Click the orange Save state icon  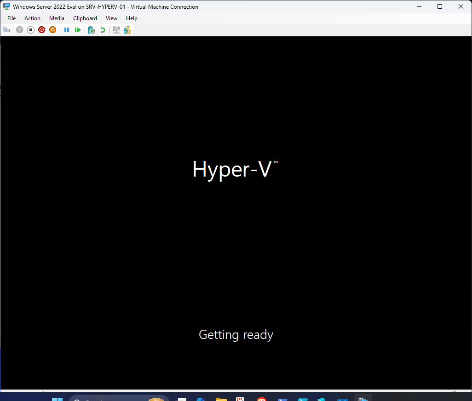pyautogui.click(x=52, y=29)
